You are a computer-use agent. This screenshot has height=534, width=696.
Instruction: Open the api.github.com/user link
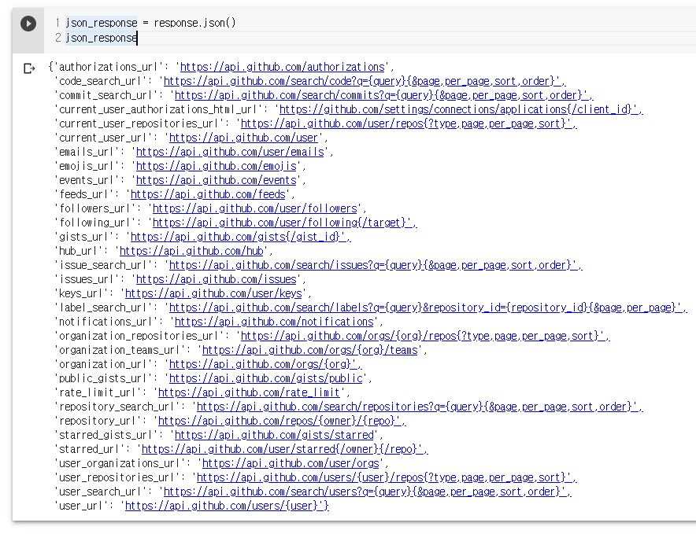coord(244,138)
